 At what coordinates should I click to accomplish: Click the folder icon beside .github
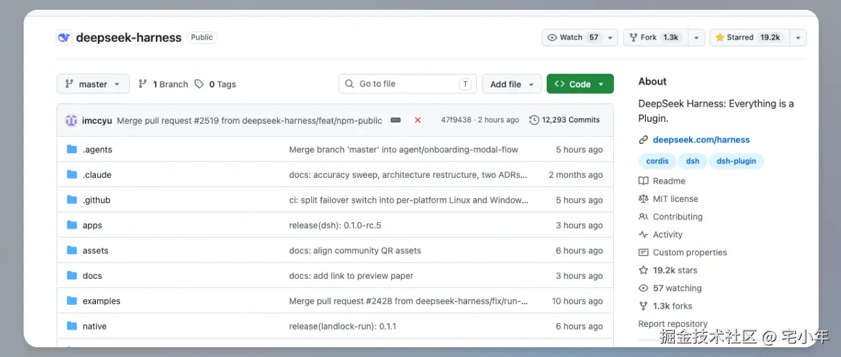coord(72,200)
